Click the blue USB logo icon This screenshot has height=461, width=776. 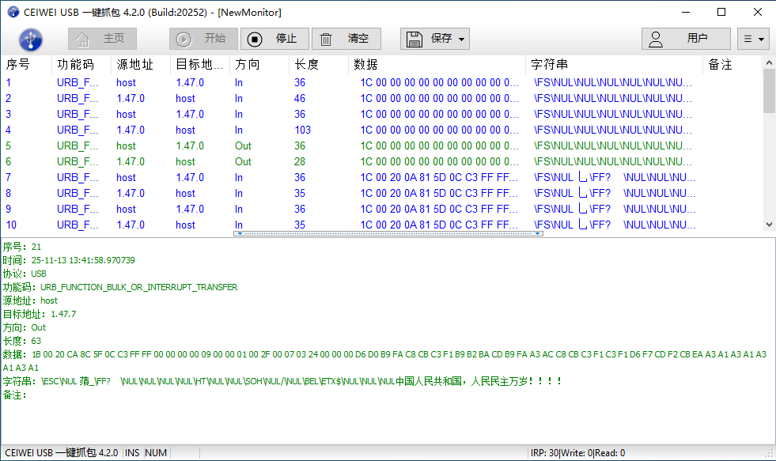point(30,39)
